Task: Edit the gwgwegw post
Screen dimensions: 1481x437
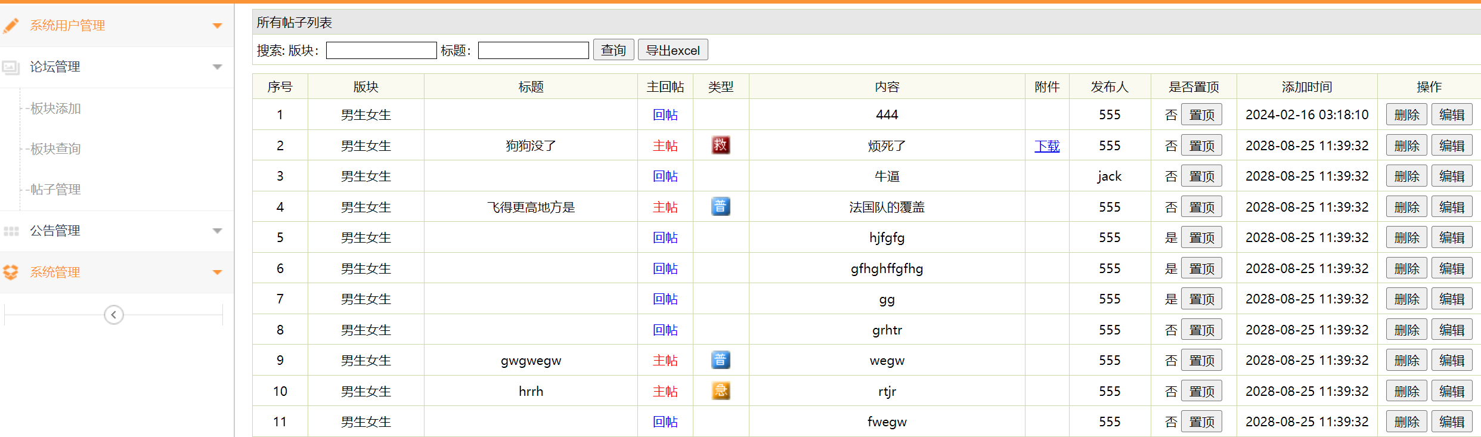Action: (x=1452, y=360)
